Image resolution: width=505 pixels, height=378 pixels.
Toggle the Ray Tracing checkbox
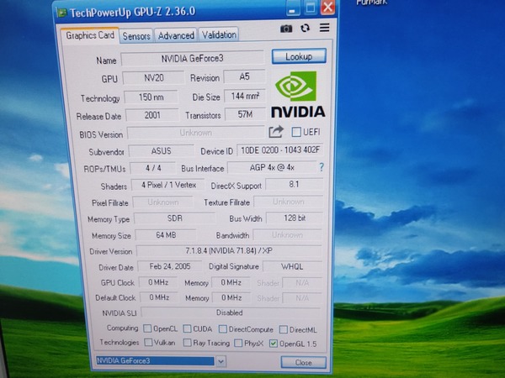187,343
